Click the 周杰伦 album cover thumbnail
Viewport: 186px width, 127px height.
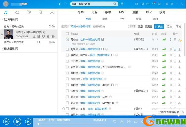tap(9, 34)
